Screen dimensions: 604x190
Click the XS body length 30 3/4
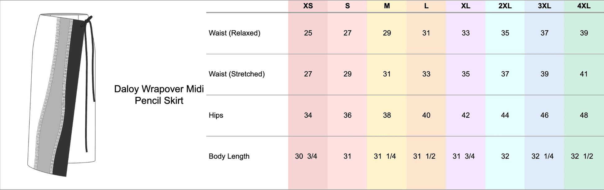coord(306,156)
